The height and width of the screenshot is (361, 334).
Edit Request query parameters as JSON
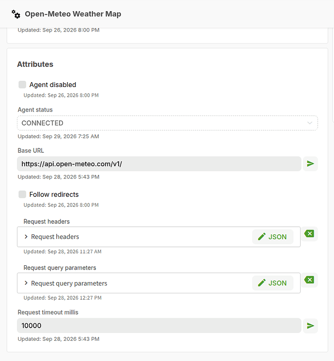(273, 283)
